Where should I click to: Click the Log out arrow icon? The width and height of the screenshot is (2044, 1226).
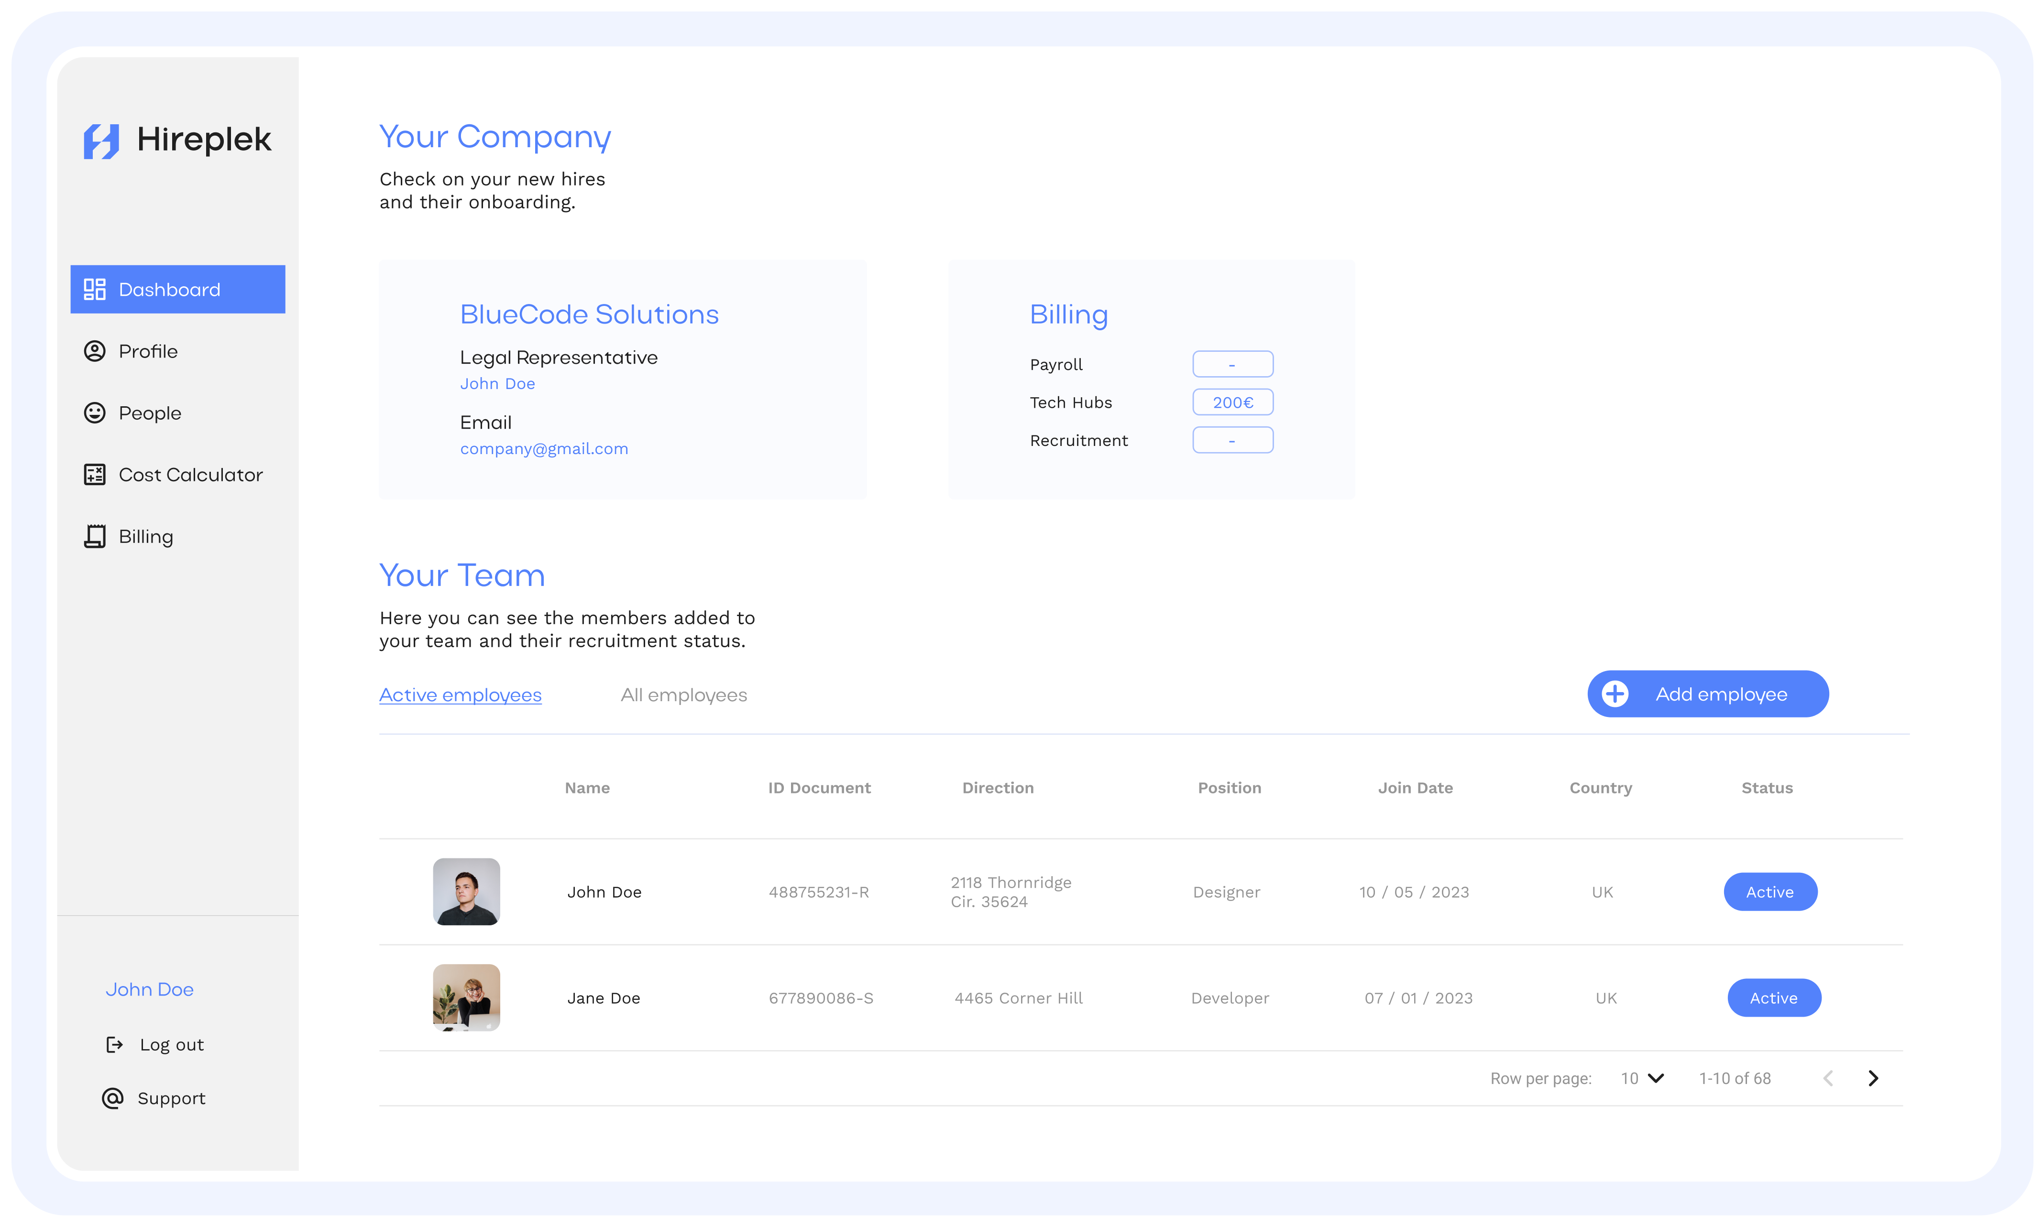pyautogui.click(x=115, y=1045)
